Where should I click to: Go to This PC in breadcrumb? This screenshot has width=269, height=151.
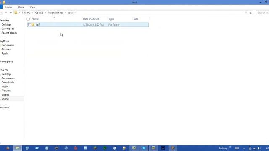(x=26, y=13)
